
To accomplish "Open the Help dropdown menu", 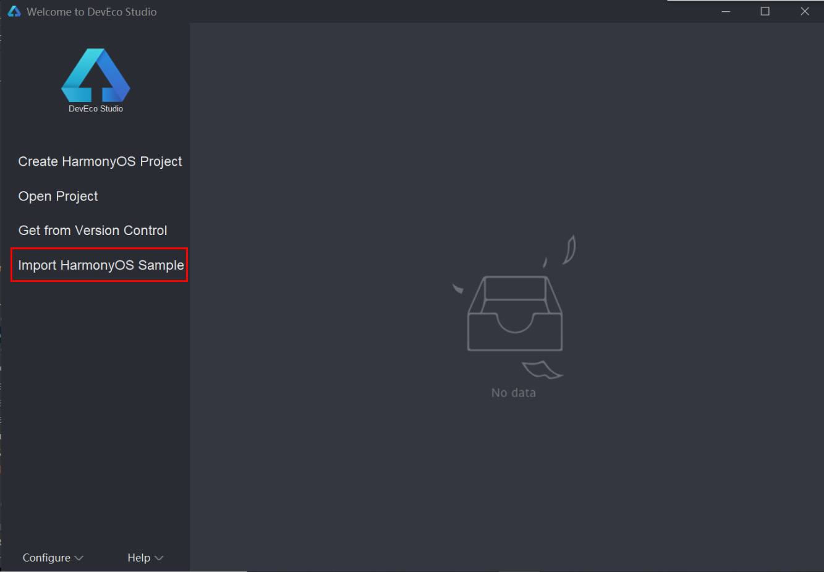I will (x=145, y=558).
